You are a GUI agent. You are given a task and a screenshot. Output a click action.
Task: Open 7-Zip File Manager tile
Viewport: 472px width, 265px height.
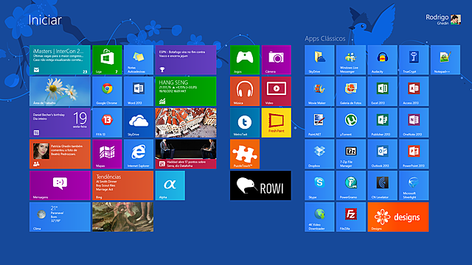pos(351,154)
